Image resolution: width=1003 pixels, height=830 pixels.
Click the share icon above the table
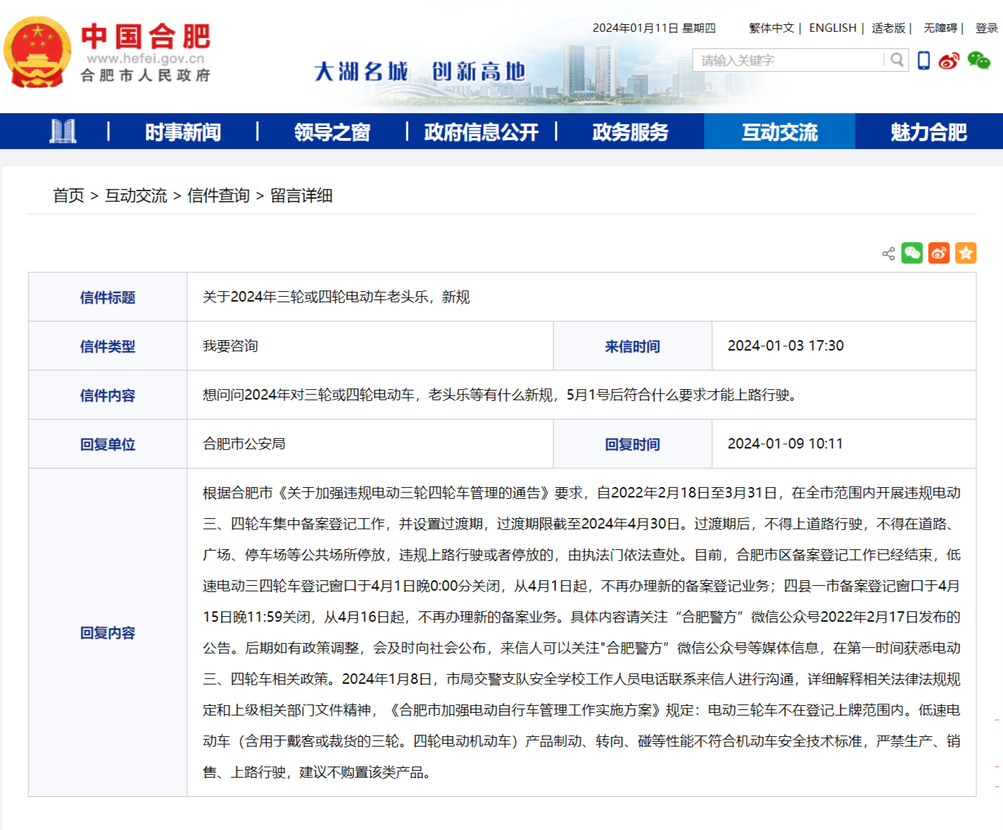[x=888, y=253]
